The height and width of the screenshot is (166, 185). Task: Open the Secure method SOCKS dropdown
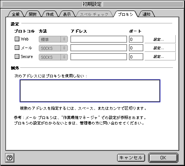pyautogui.click(x=53, y=57)
